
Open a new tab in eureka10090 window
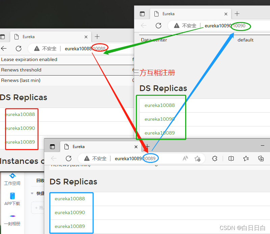[x=237, y=14]
